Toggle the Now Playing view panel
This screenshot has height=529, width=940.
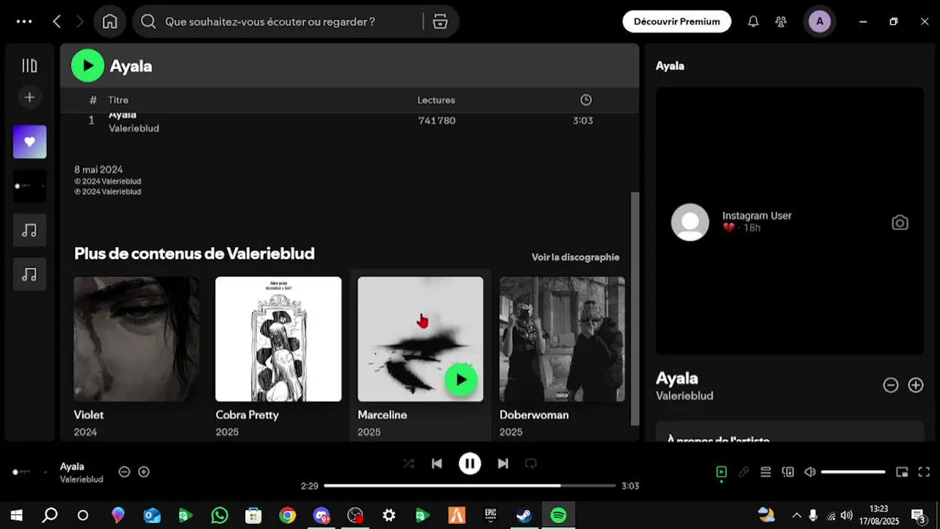(721, 472)
